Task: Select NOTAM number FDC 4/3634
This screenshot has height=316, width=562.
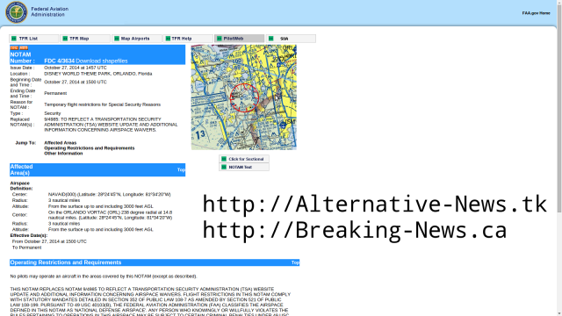Action: click(59, 61)
